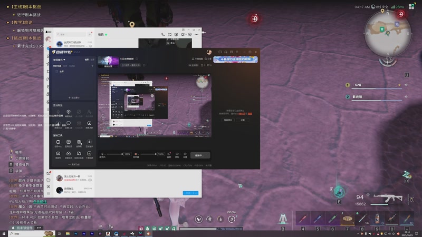The height and width of the screenshot is (237, 422).
Task: Switch to 竖屏 layout tab
Action: point(92,60)
